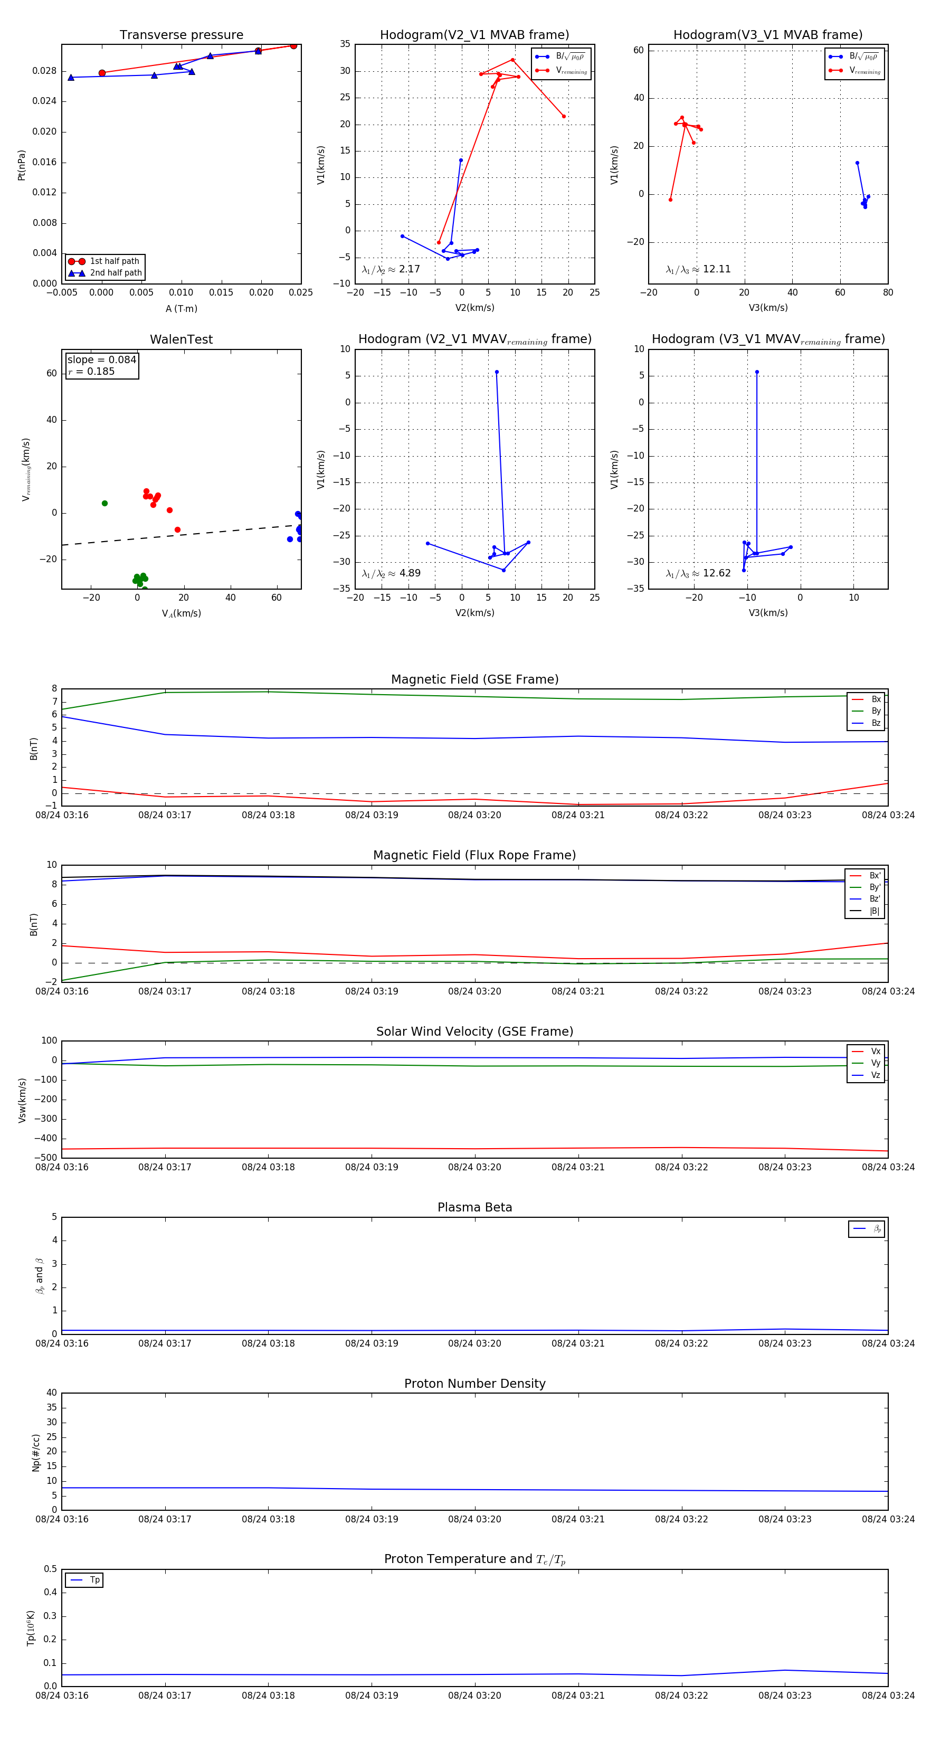Click the "slope = 0.084" annotation
The width and height of the screenshot is (950, 1742).
point(102,360)
